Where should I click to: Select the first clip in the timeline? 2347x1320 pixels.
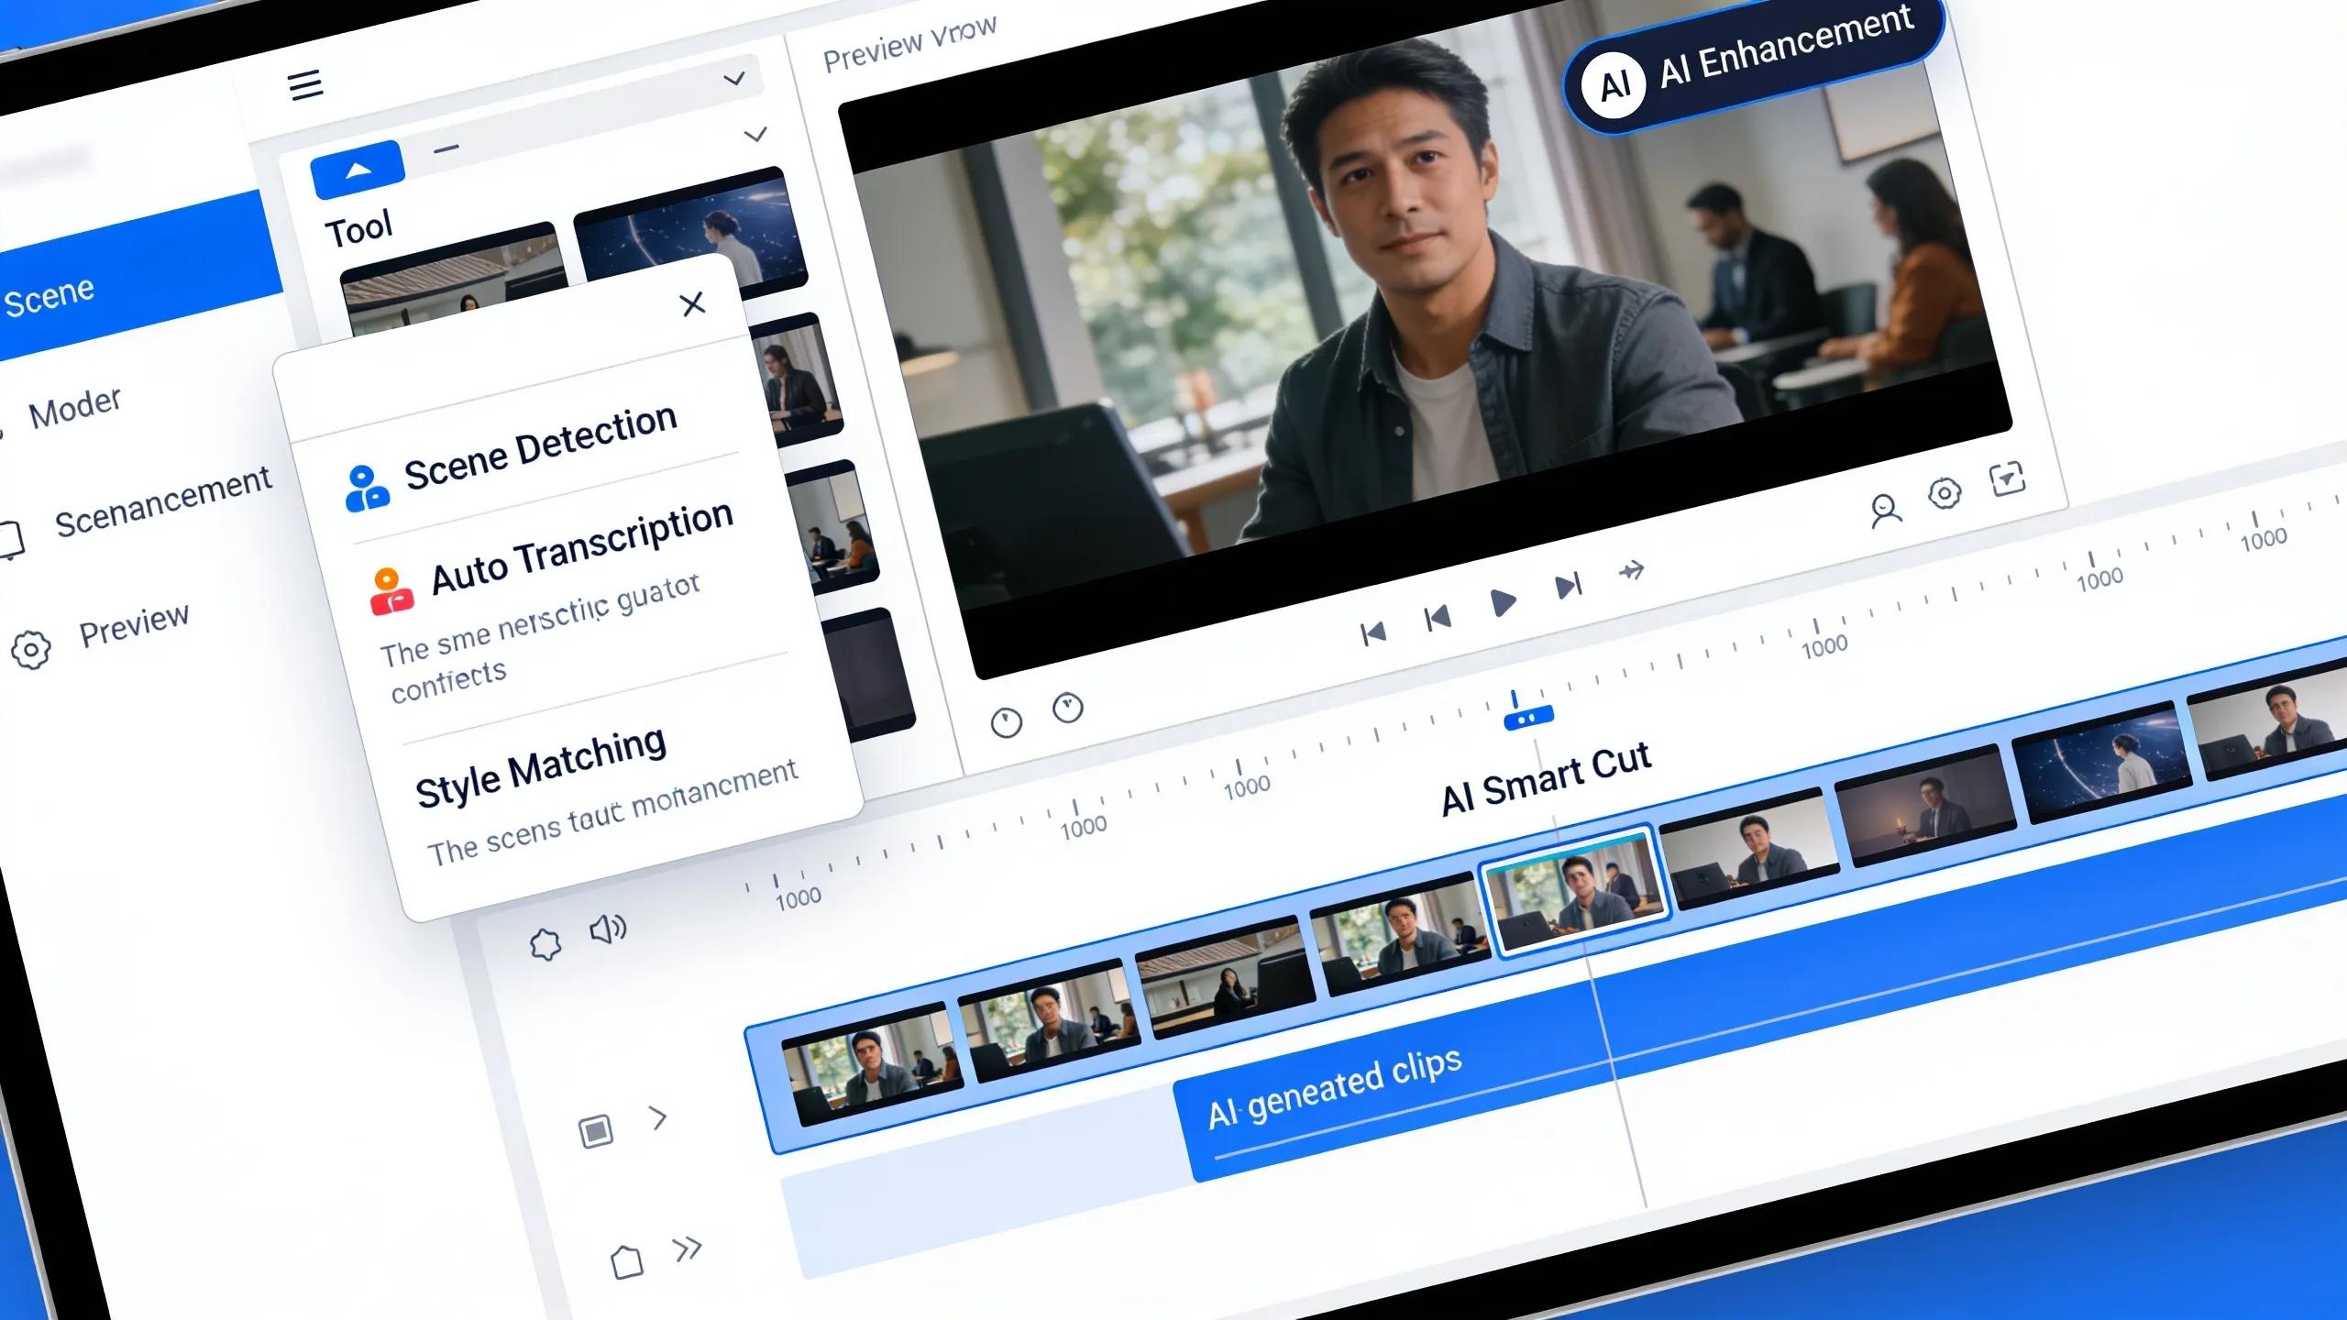point(874,1065)
